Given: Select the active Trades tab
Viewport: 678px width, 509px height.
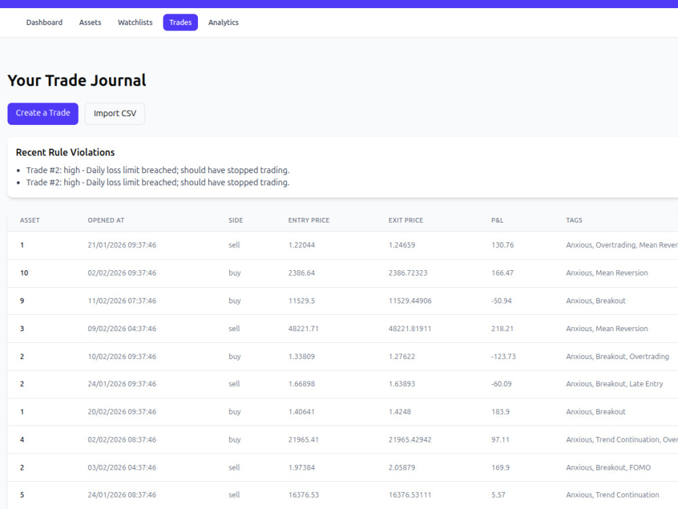Looking at the screenshot, I should coord(180,22).
